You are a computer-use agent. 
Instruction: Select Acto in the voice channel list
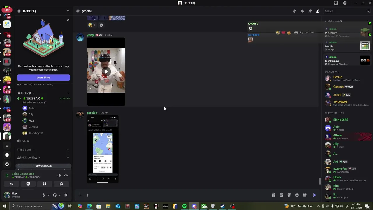[x=31, y=108]
